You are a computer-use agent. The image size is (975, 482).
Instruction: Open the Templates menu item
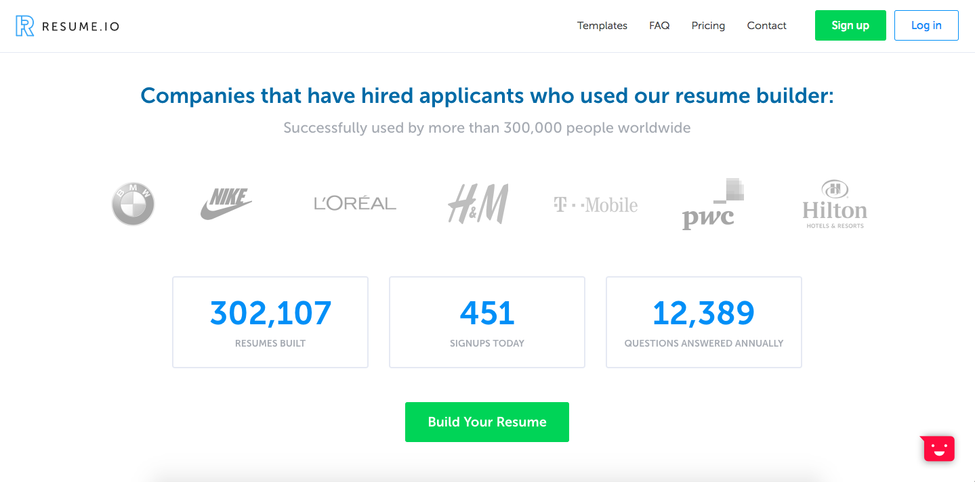coord(602,26)
